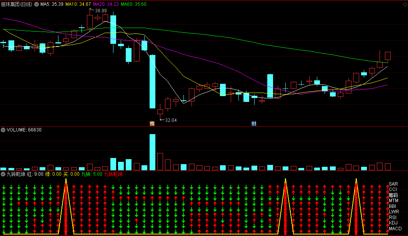Click the large cyan candlestick dropping toward 32.04
408x236 pixels.
tap(153, 82)
